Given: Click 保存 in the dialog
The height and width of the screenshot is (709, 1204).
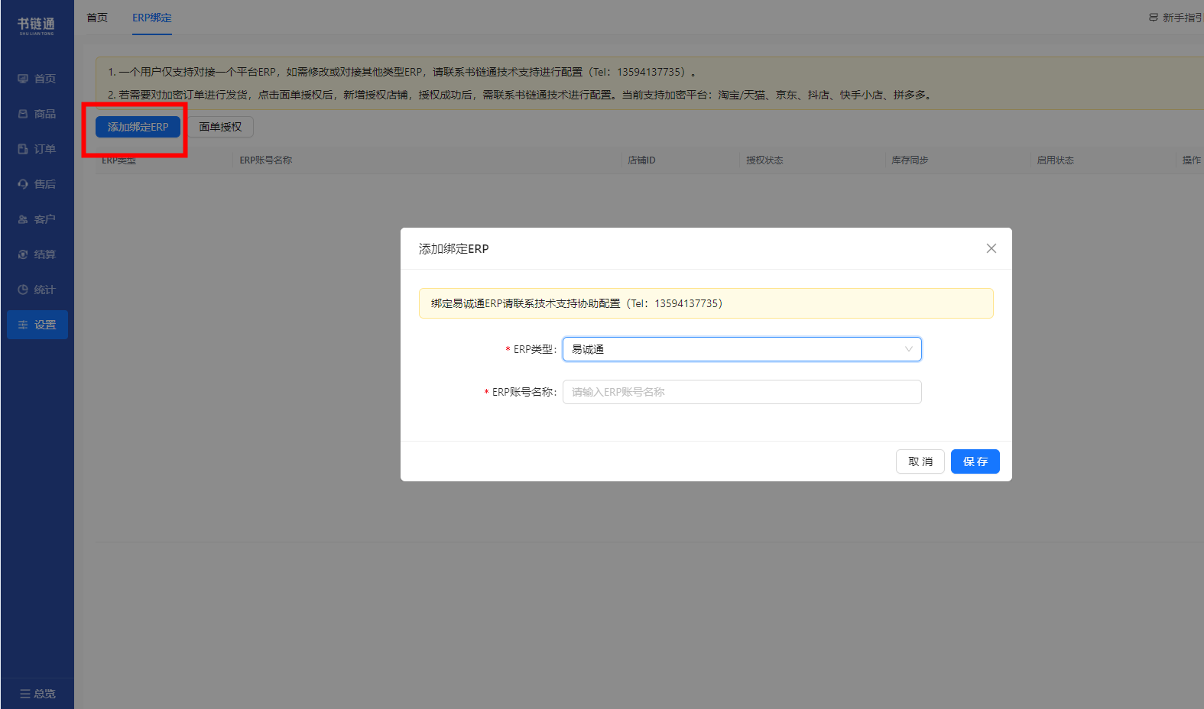Looking at the screenshot, I should click(x=975, y=461).
